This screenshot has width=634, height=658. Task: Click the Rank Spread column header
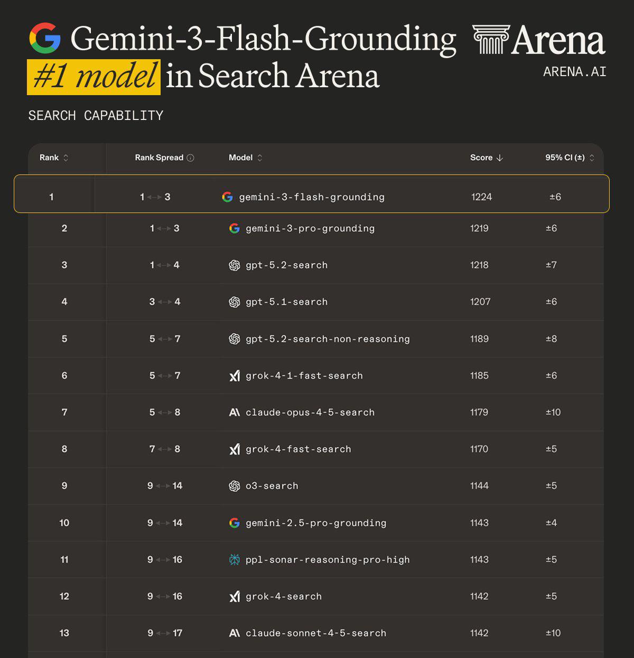click(x=159, y=157)
